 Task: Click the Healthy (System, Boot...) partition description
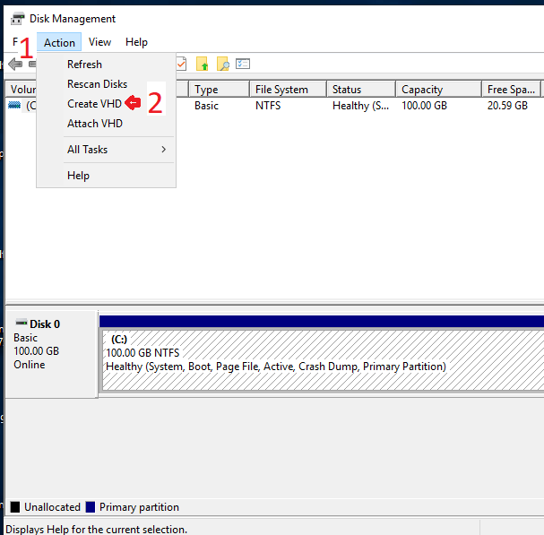[276, 367]
